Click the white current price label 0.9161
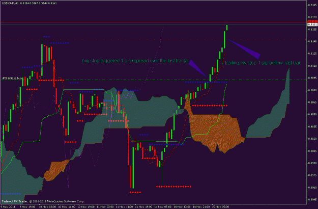Image resolution: width=318 pixels, height=209 pixels. pos(312,24)
